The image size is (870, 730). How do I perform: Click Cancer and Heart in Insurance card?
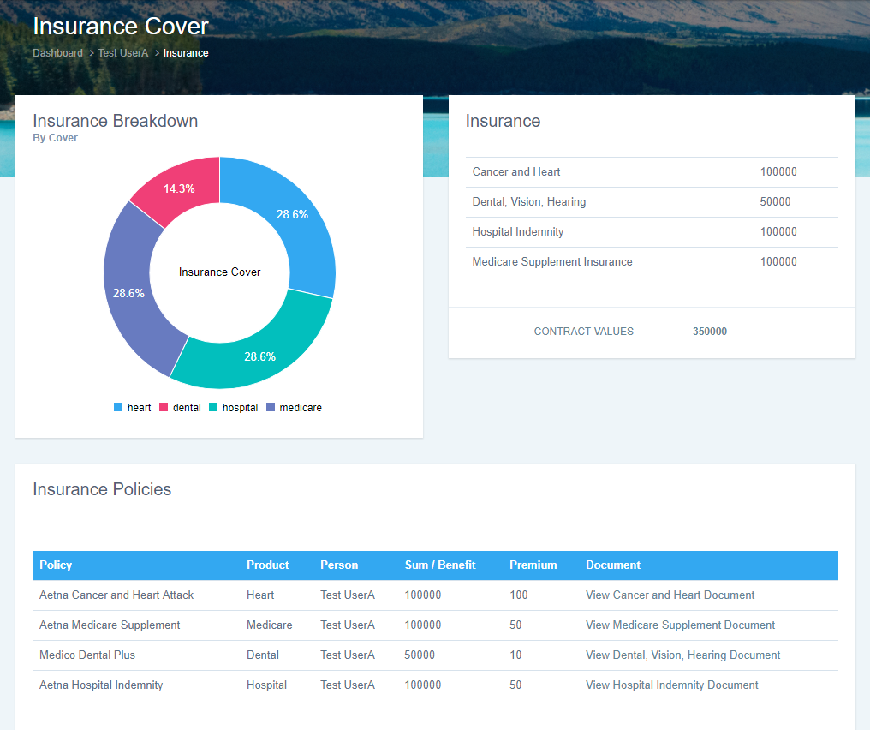click(516, 172)
